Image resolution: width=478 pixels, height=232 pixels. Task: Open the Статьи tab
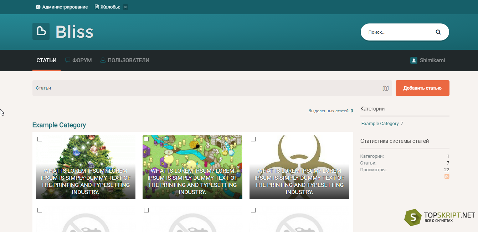[46, 60]
